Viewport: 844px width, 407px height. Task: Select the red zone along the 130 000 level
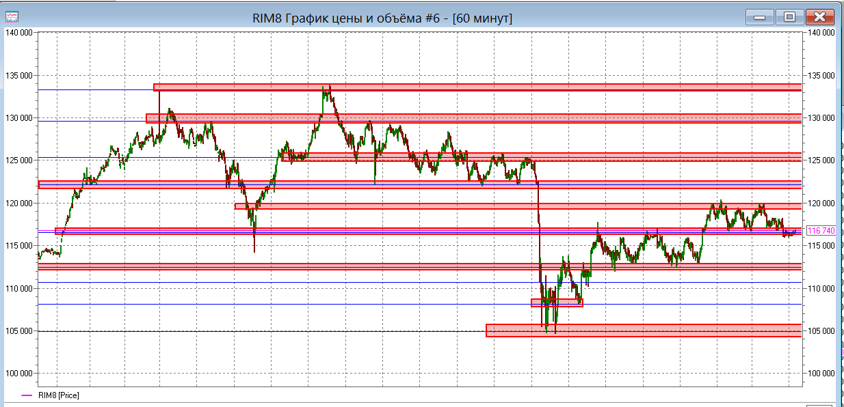473,118
